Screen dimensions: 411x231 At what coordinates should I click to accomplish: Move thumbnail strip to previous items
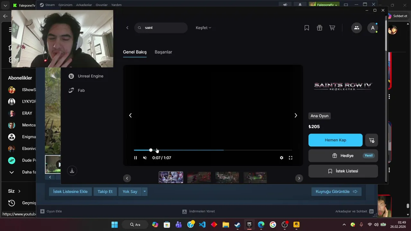pyautogui.click(x=127, y=178)
